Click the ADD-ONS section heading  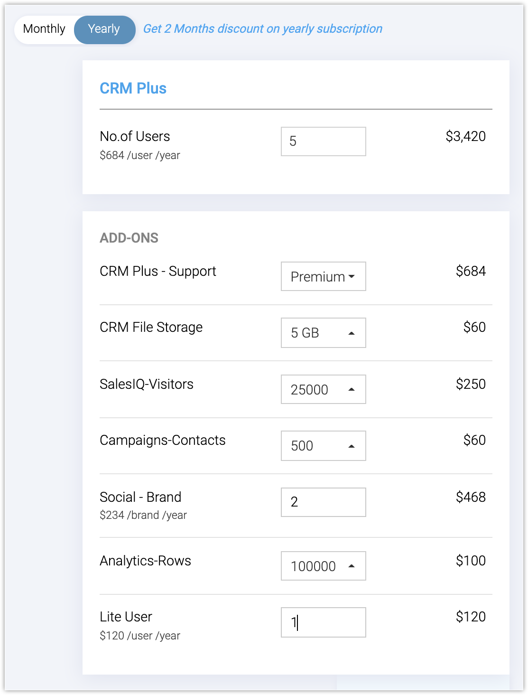tap(129, 238)
